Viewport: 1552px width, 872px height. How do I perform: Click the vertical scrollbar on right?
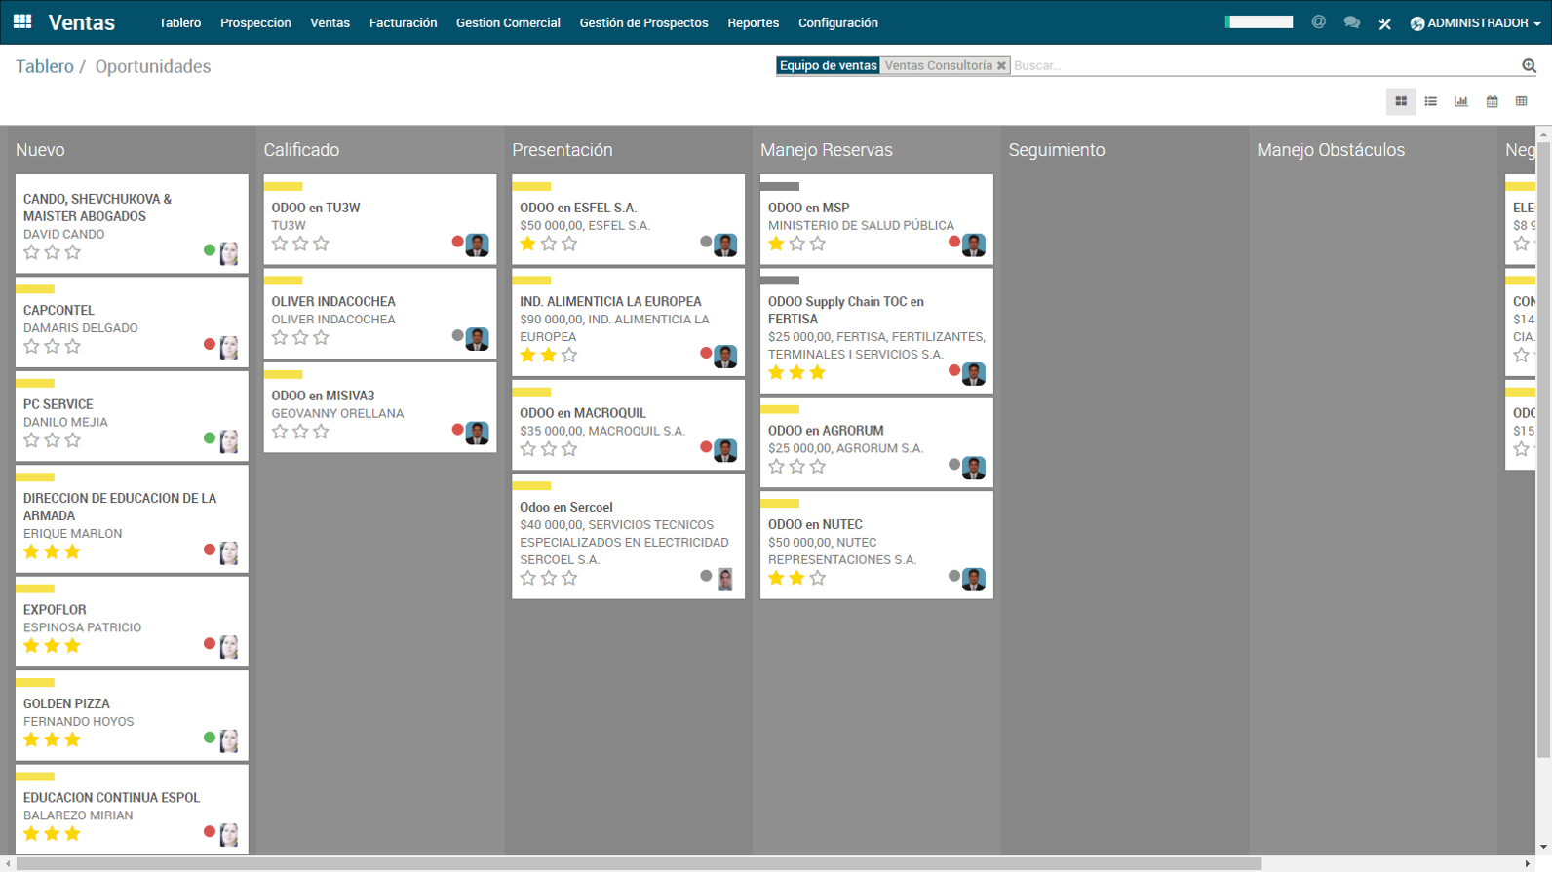click(x=1543, y=448)
